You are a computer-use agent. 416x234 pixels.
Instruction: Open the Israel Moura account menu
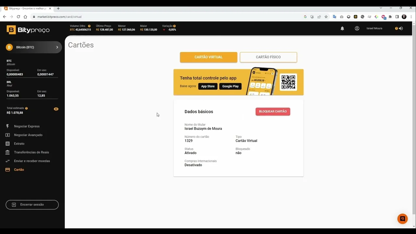coord(374,29)
